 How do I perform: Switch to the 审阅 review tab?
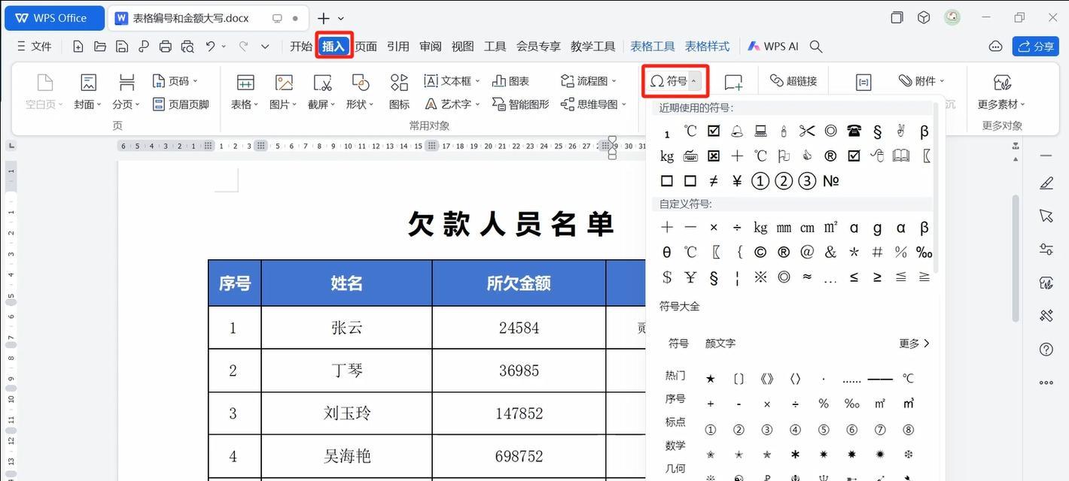tap(431, 47)
